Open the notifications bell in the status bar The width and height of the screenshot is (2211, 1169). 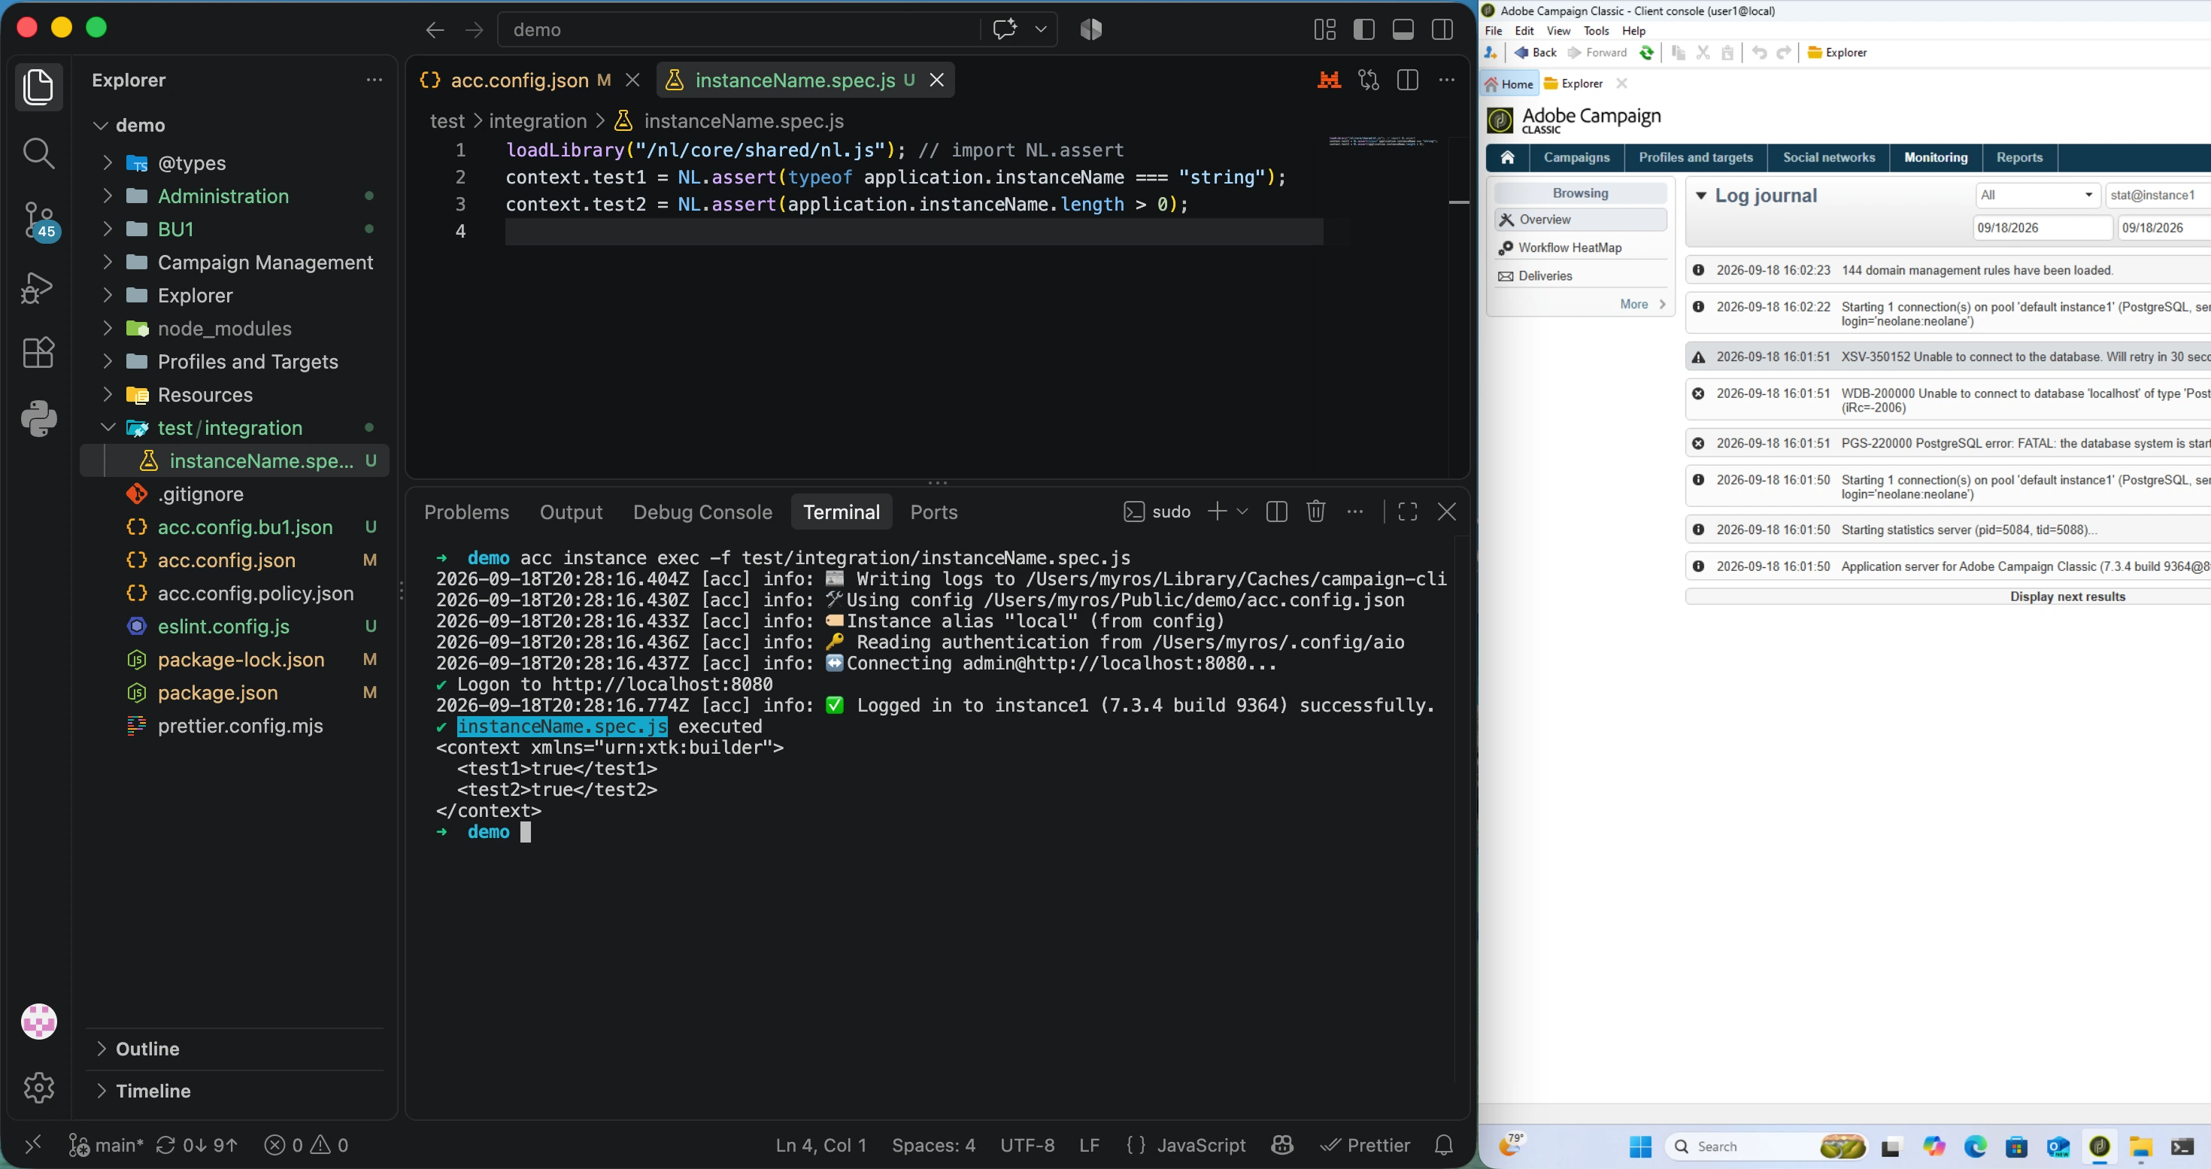pyautogui.click(x=1444, y=1145)
